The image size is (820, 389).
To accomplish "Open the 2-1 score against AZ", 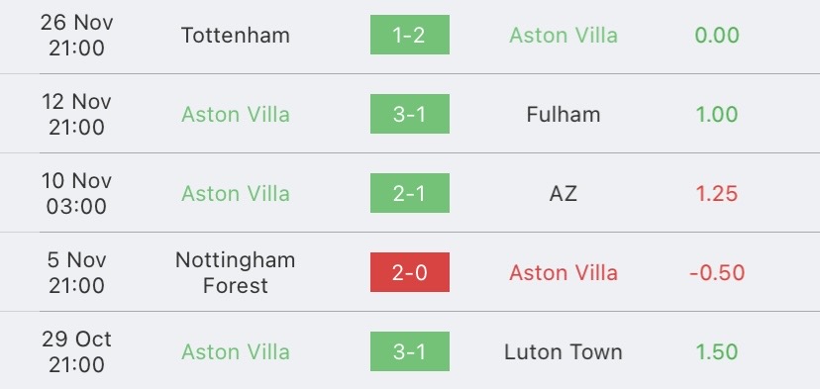I will tap(409, 193).
